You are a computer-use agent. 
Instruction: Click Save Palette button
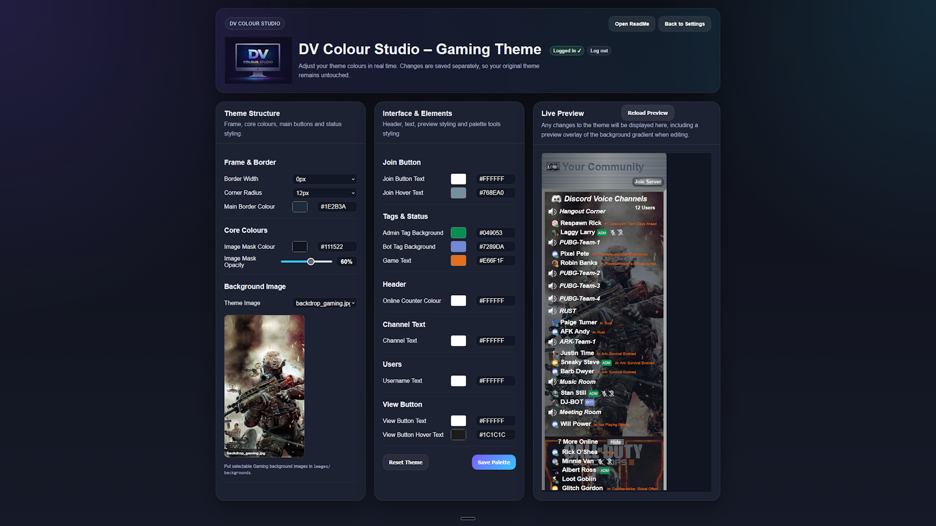tap(494, 462)
